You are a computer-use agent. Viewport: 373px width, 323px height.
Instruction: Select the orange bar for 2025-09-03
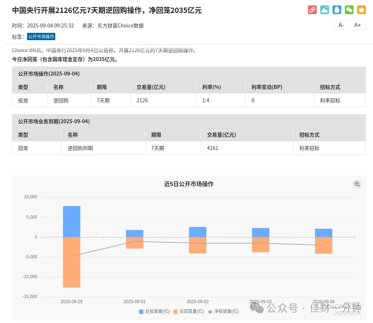[x=261, y=245]
